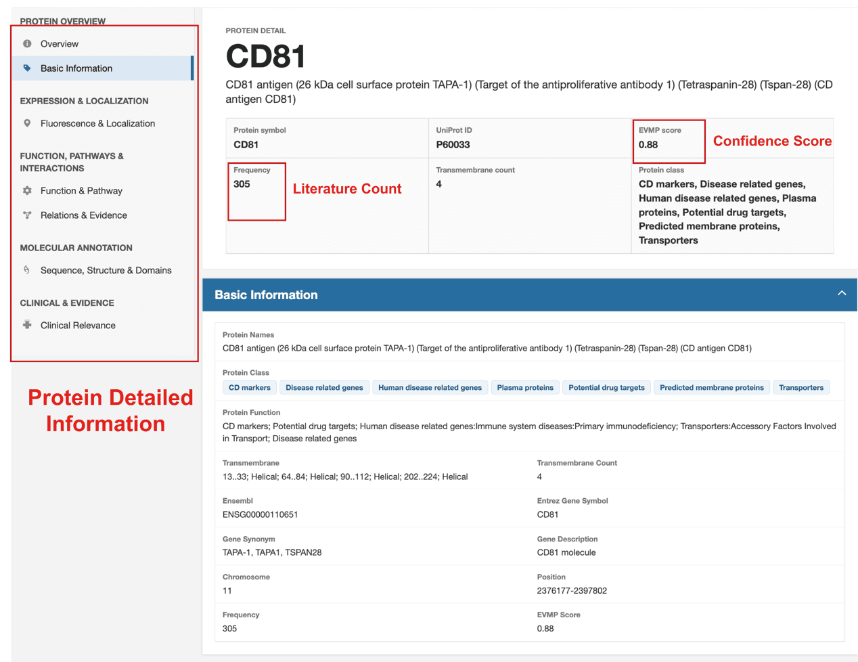Click the Gene Description CD81 molecule
The height and width of the screenshot is (662, 858).
[x=566, y=552]
